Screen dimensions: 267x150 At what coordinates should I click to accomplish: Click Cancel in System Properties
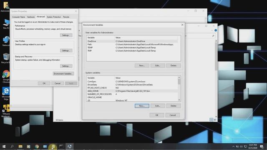(x=58, y=83)
